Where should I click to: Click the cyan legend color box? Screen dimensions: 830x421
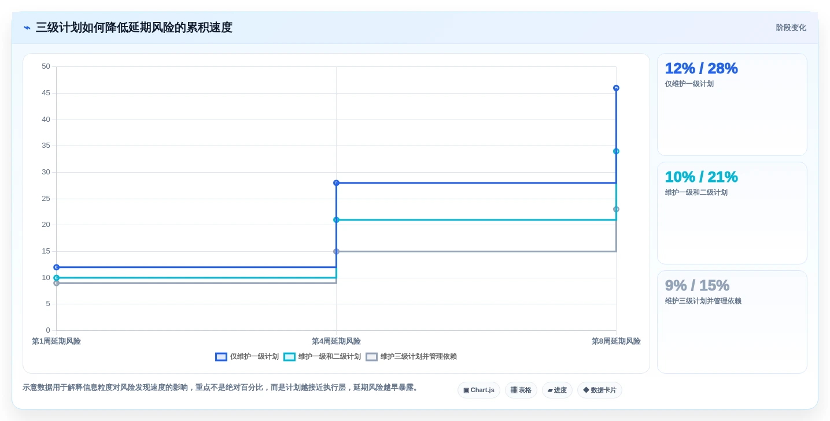[289, 357]
